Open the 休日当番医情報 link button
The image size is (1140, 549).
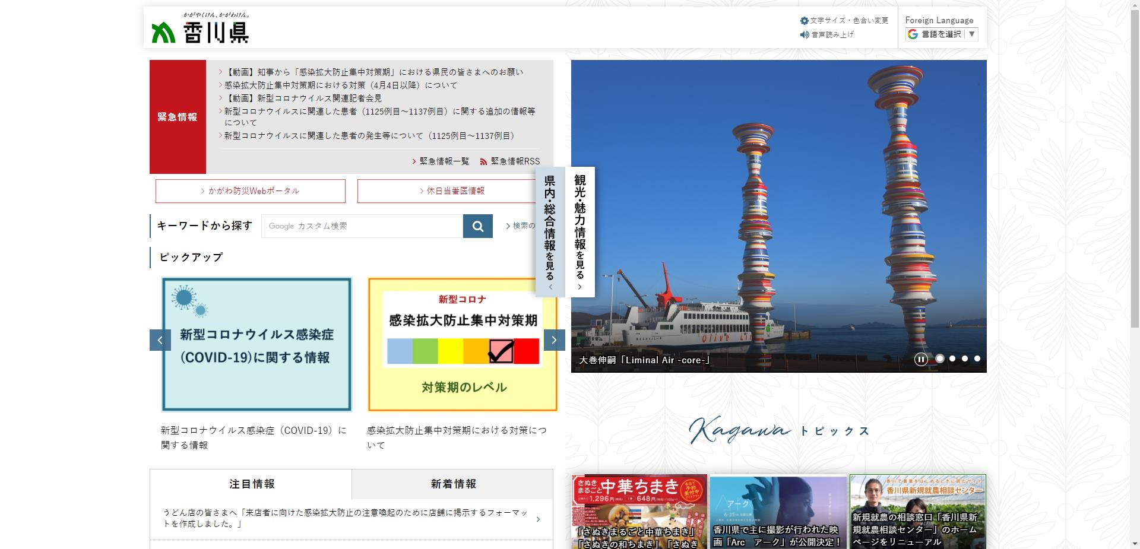(452, 191)
